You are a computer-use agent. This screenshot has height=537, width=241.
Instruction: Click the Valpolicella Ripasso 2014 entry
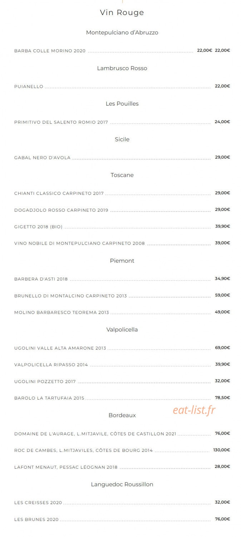click(51, 365)
